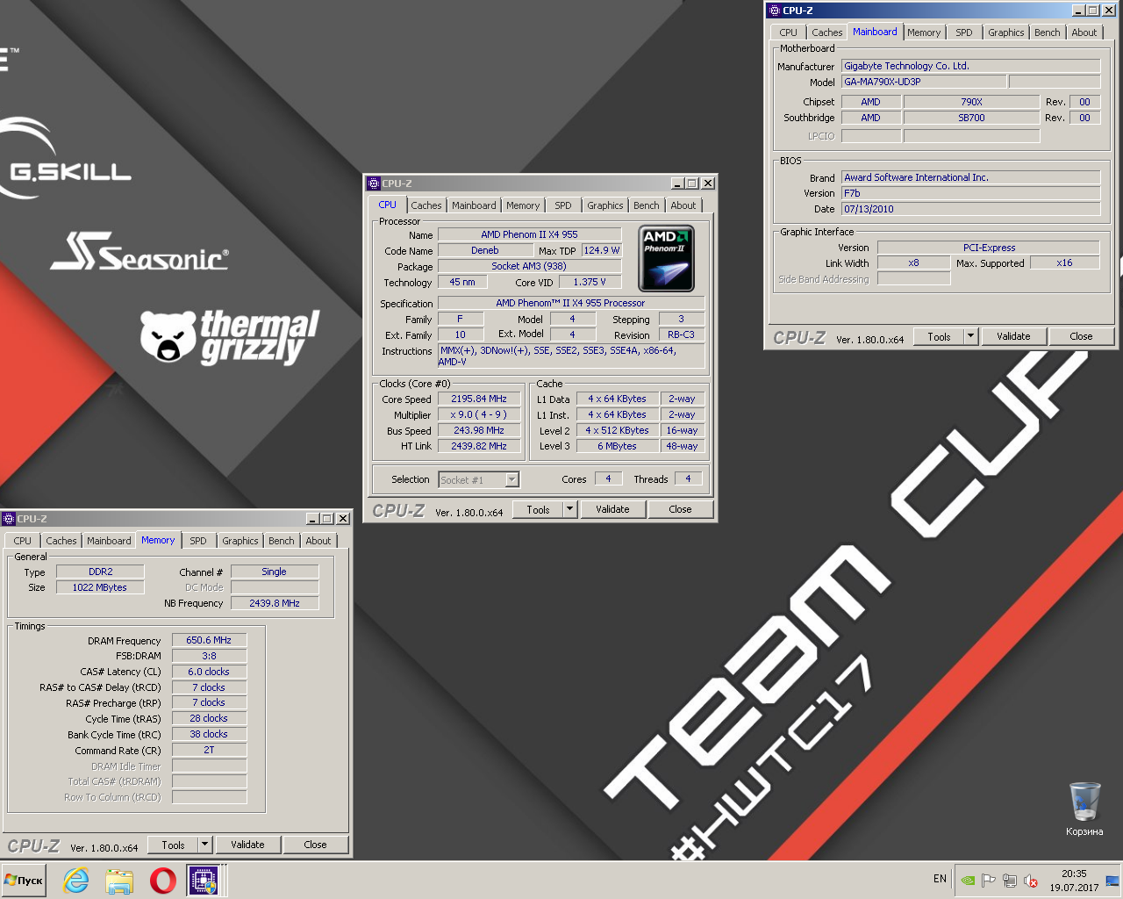Click the BIOS version F7b field
The height and width of the screenshot is (899, 1123).
(971, 193)
